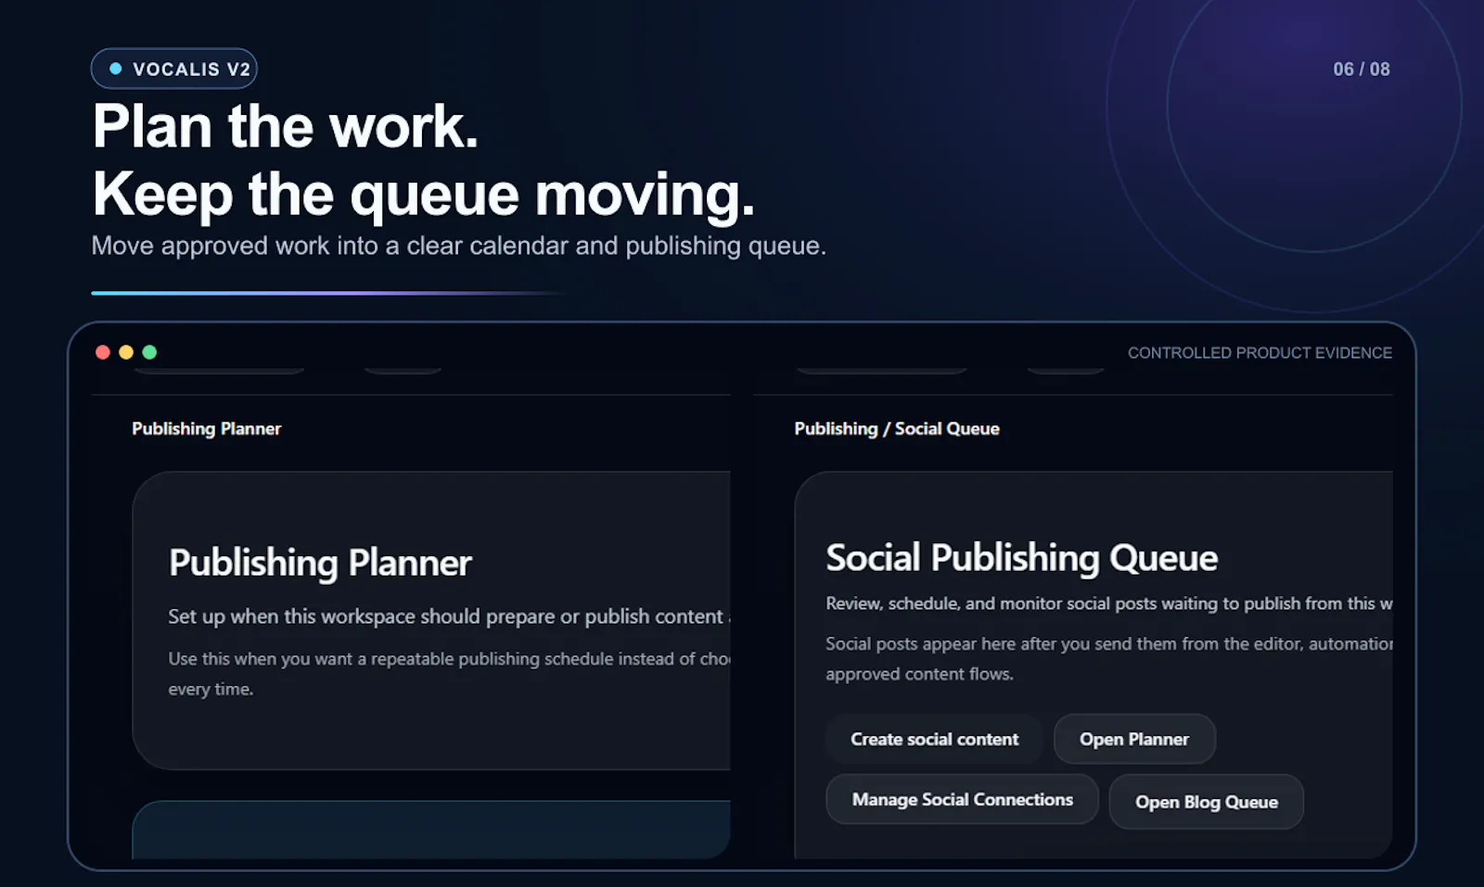Click the green window dot
Viewport: 1484px width, 887px height.
pos(149,352)
